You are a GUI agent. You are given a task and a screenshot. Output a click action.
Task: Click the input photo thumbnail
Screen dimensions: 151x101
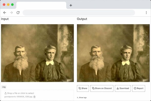[37, 53]
